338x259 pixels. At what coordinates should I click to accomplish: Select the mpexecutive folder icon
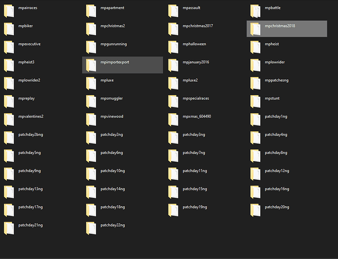9,47
